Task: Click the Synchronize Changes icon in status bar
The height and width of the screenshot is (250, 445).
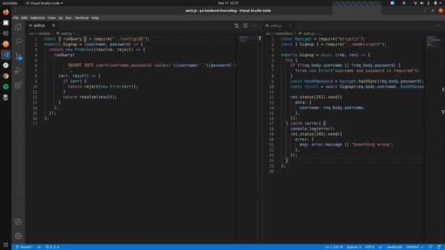Action: 39,247
